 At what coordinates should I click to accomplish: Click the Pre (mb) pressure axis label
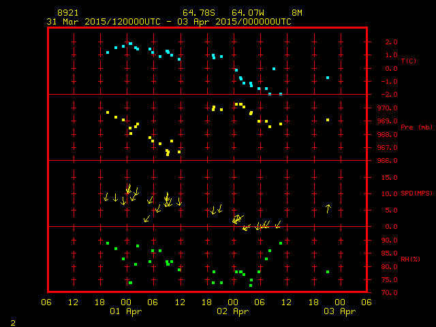pyautogui.click(x=411, y=127)
